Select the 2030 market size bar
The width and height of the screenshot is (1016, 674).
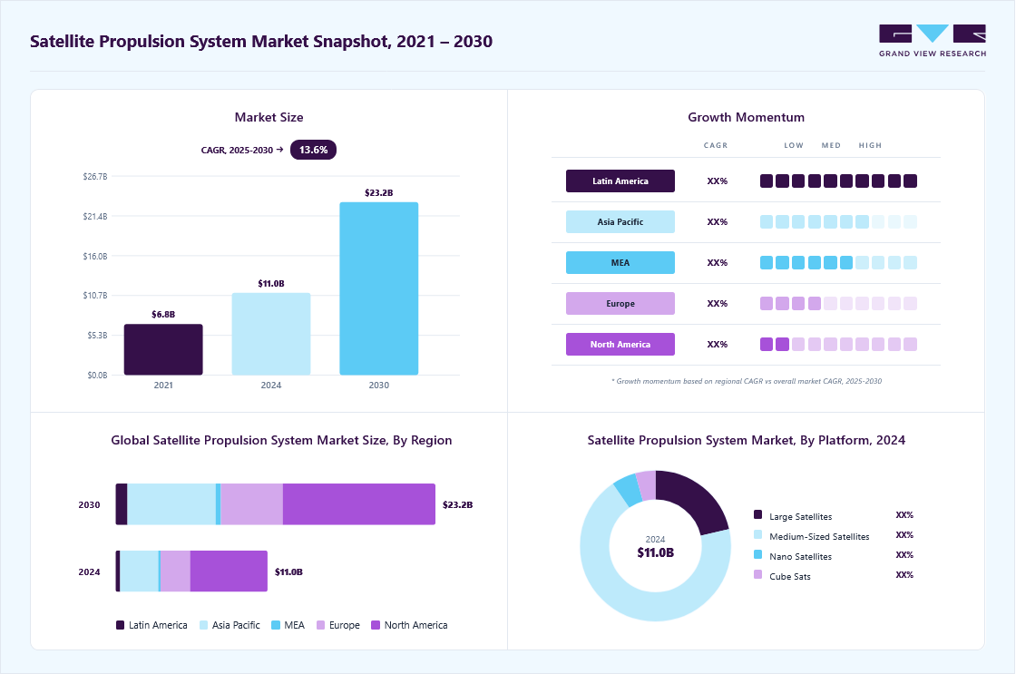tap(379, 288)
